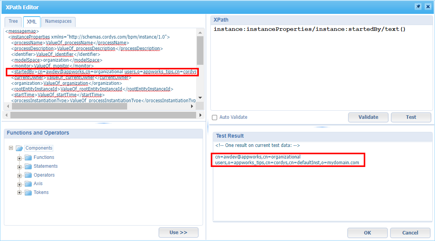Click the Statements folder icon
Viewport: 435px width, 241px height.
[x=28, y=166]
